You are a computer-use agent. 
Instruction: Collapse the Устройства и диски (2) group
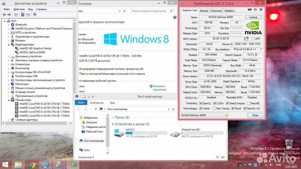click(x=113, y=124)
